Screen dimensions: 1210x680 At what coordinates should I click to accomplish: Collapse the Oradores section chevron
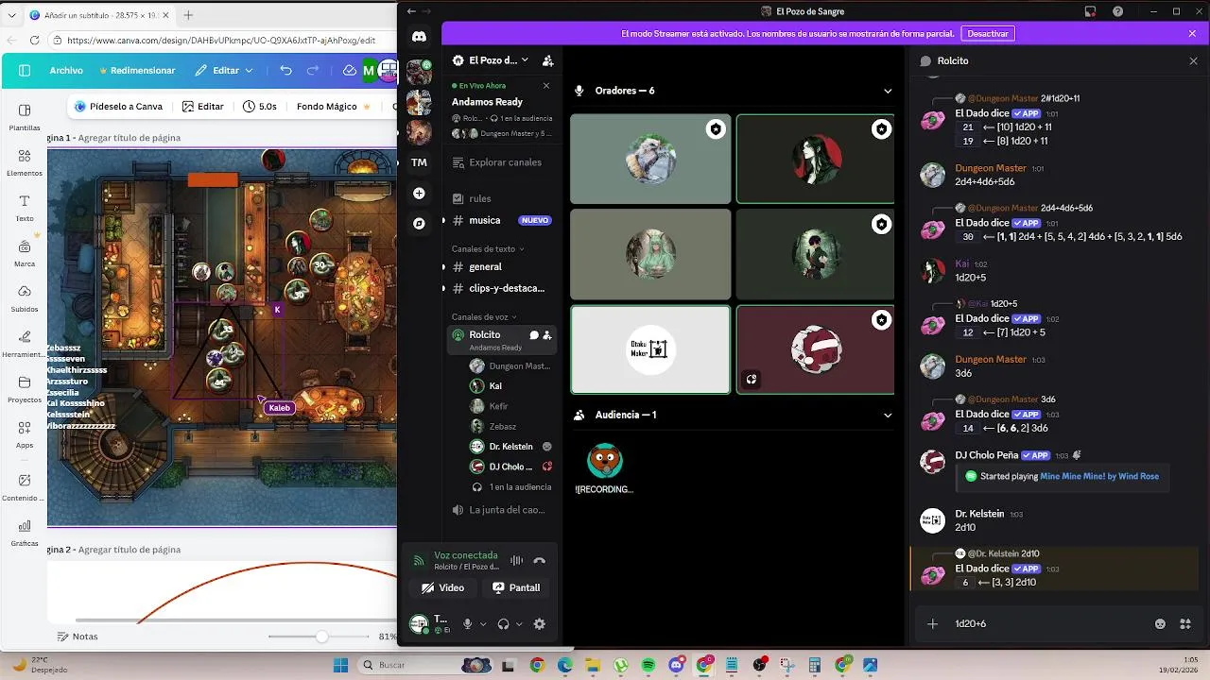click(x=887, y=91)
